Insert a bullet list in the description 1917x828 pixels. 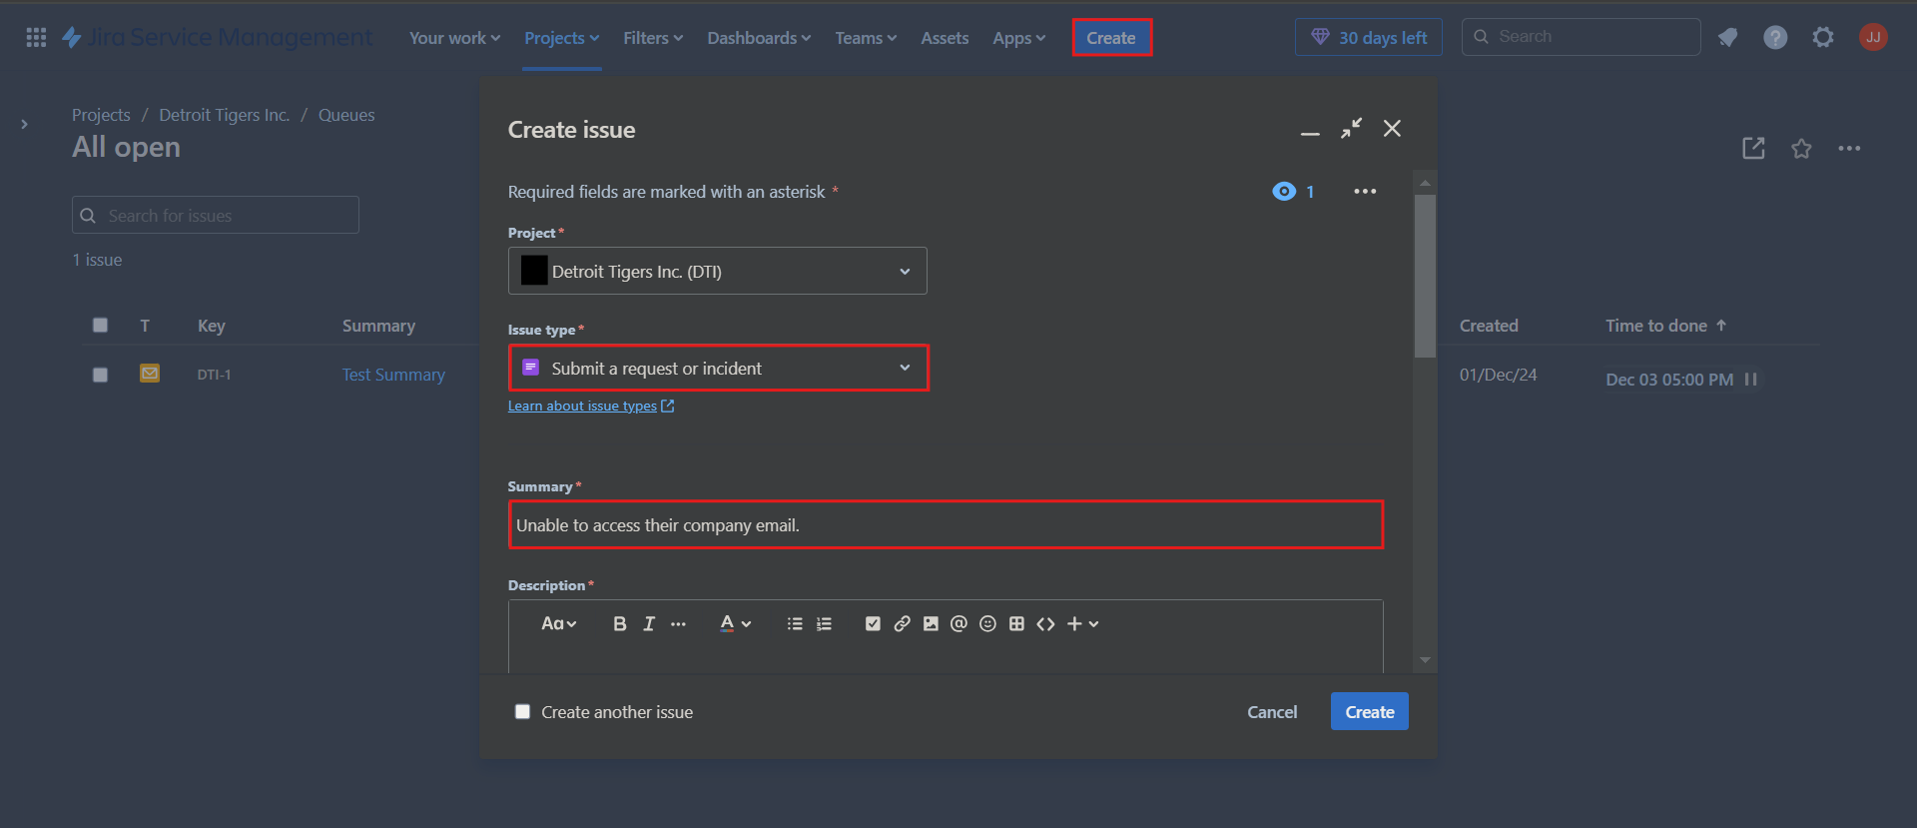tap(795, 623)
